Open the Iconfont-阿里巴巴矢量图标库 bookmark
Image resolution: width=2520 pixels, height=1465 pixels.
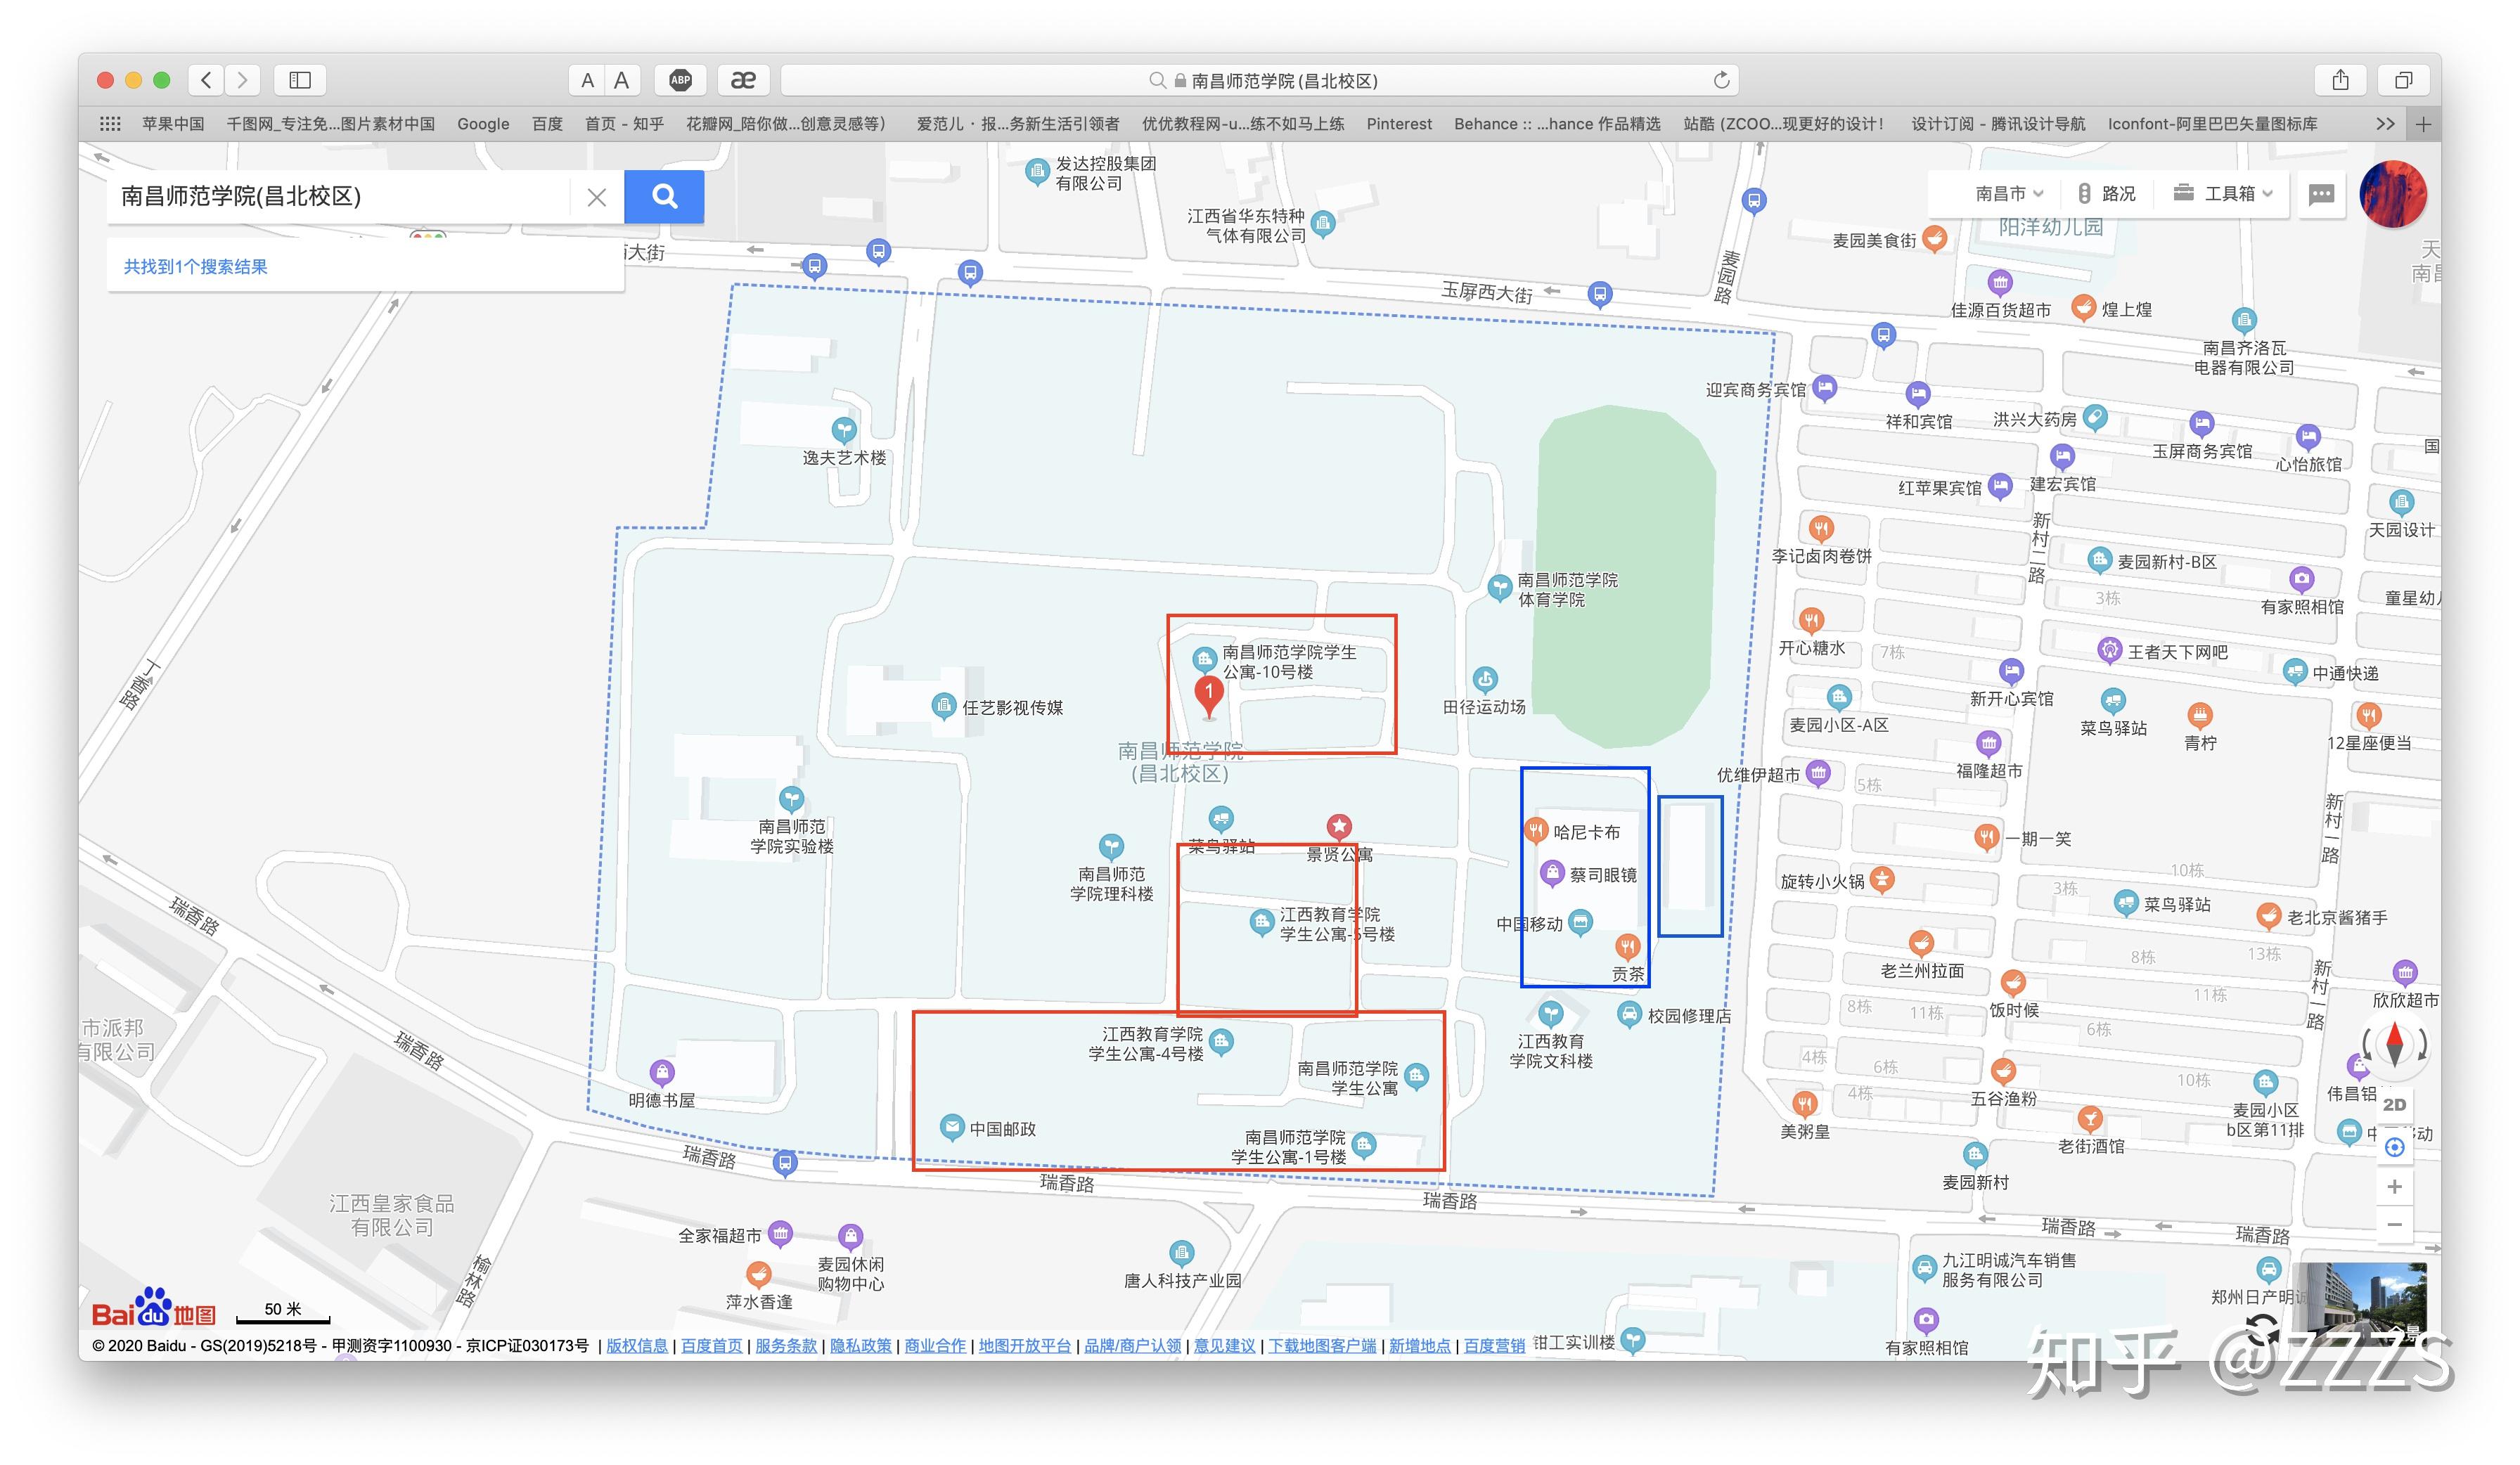(2212, 124)
